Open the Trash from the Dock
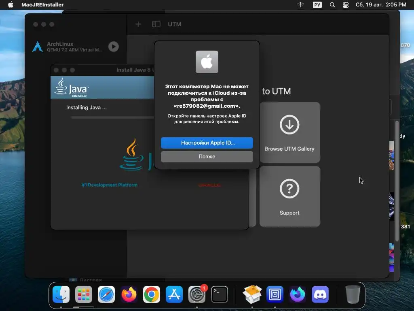 coord(353,294)
